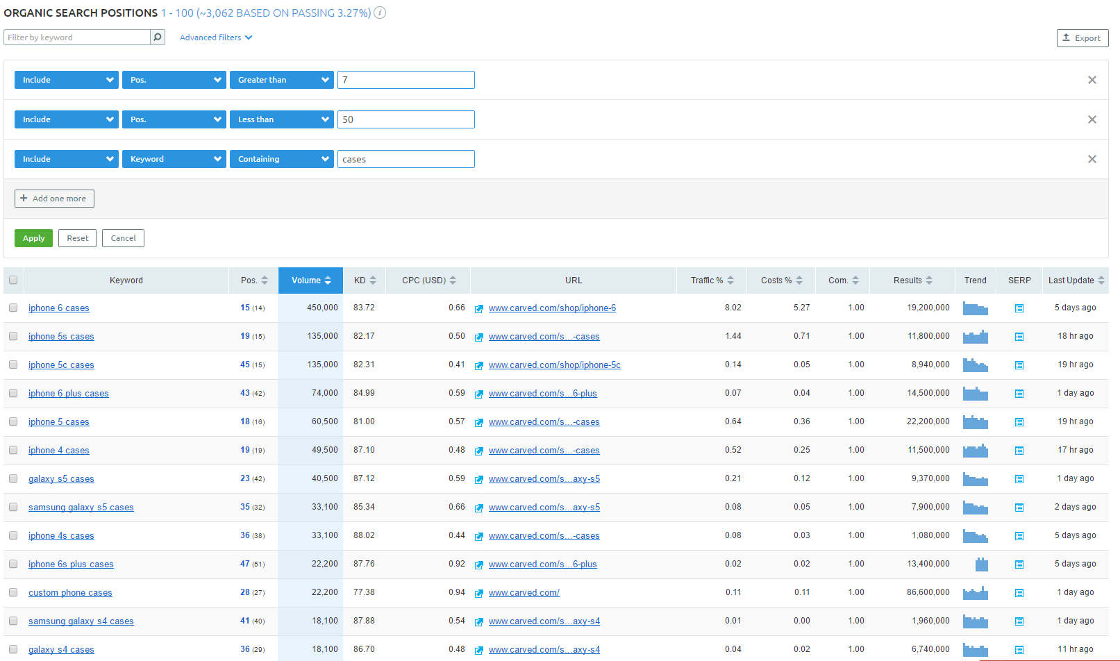This screenshot has height=661, width=1120.
Task: Open external link icon for galaxy s5 cases URL
Action: point(479,480)
